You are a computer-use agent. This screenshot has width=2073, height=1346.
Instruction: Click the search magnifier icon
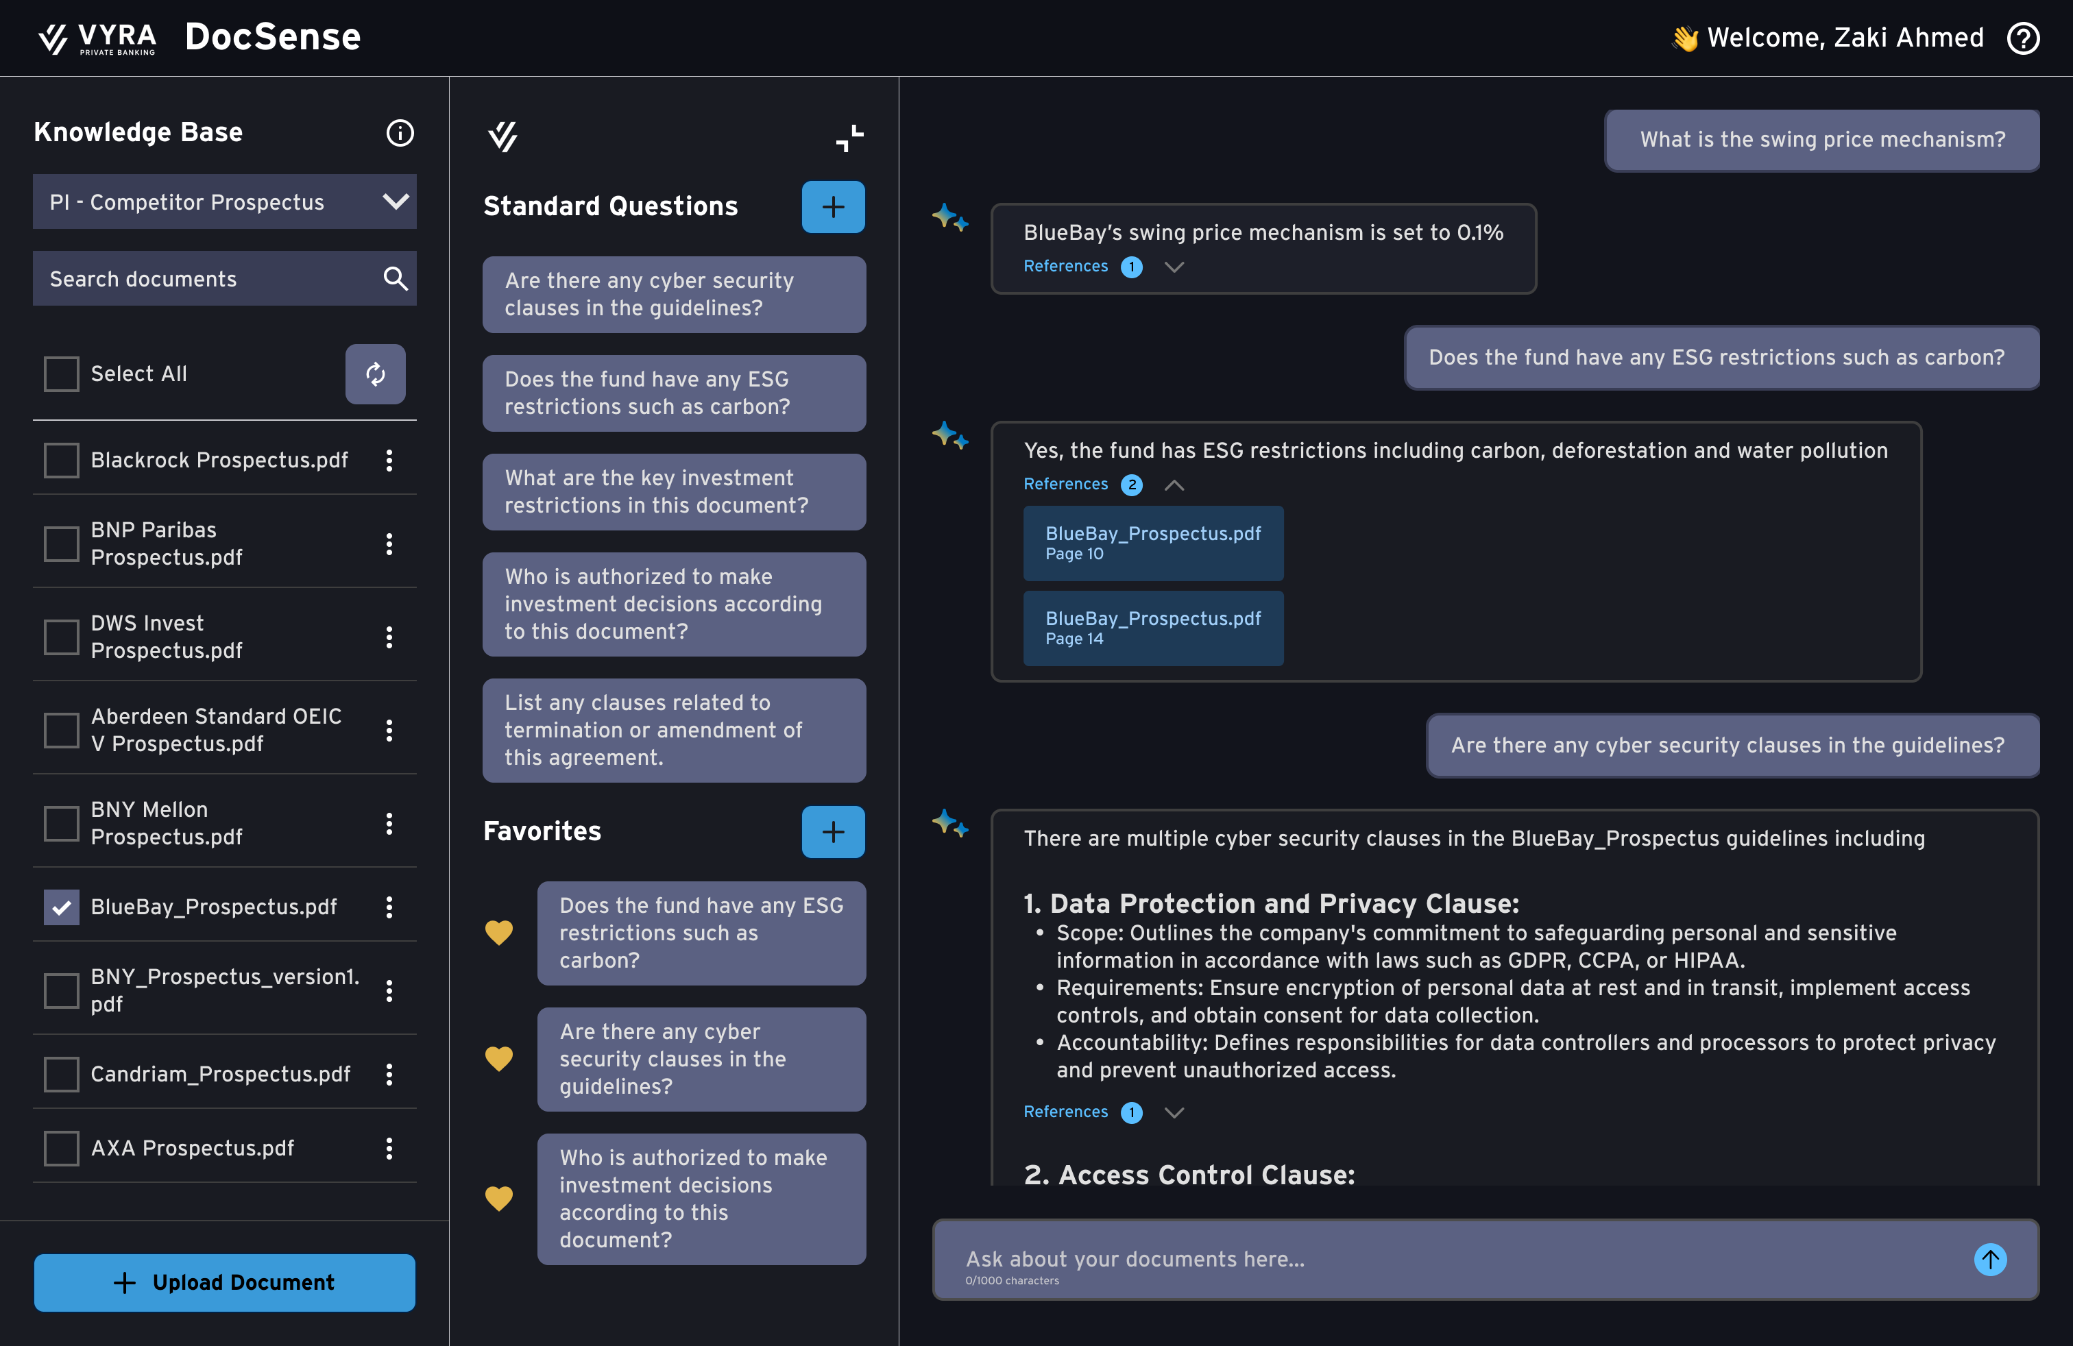point(396,279)
